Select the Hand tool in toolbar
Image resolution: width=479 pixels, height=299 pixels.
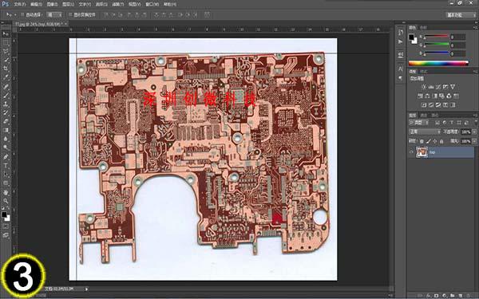6,192
